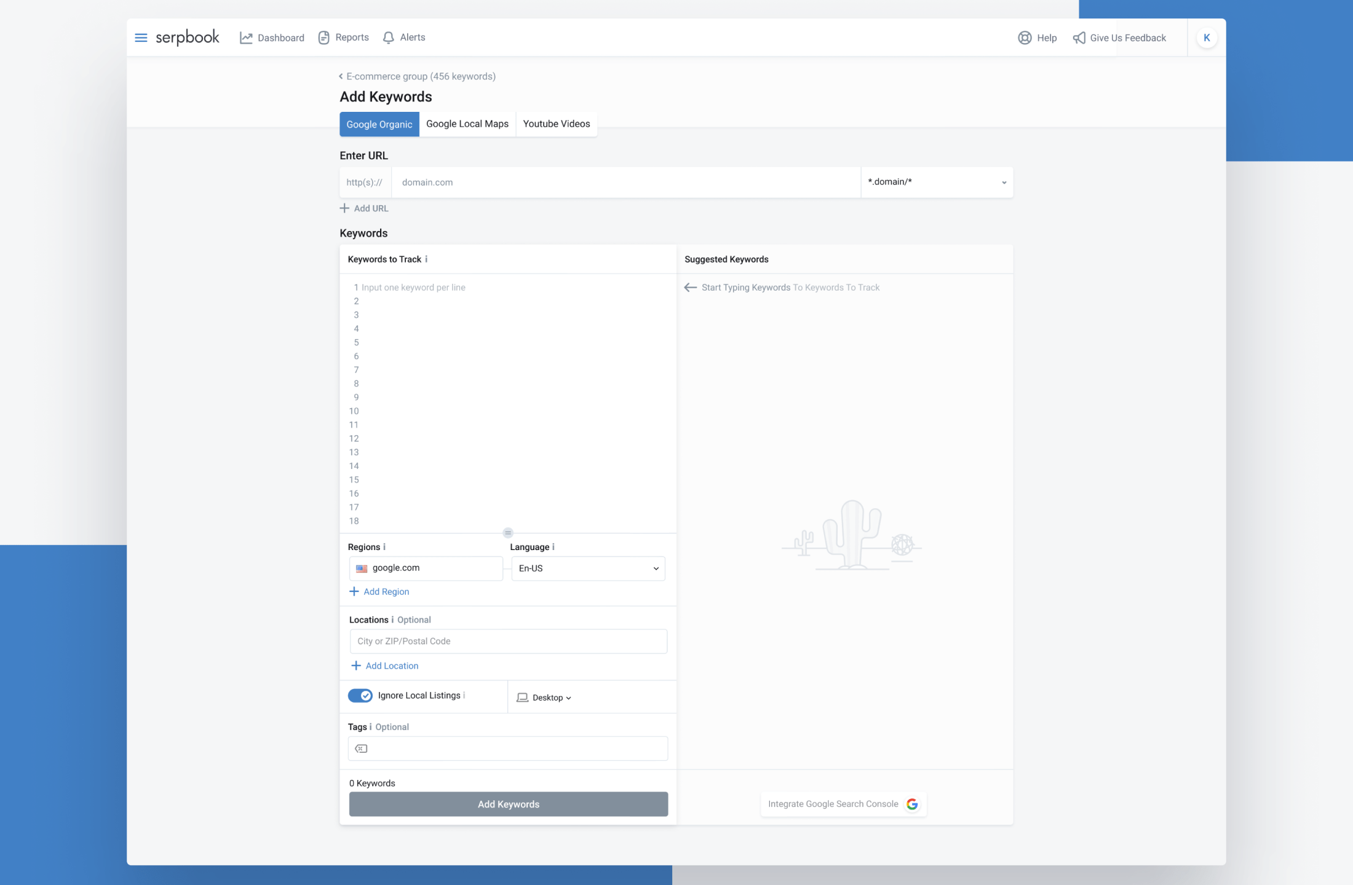Click the Google logo icon

912,804
